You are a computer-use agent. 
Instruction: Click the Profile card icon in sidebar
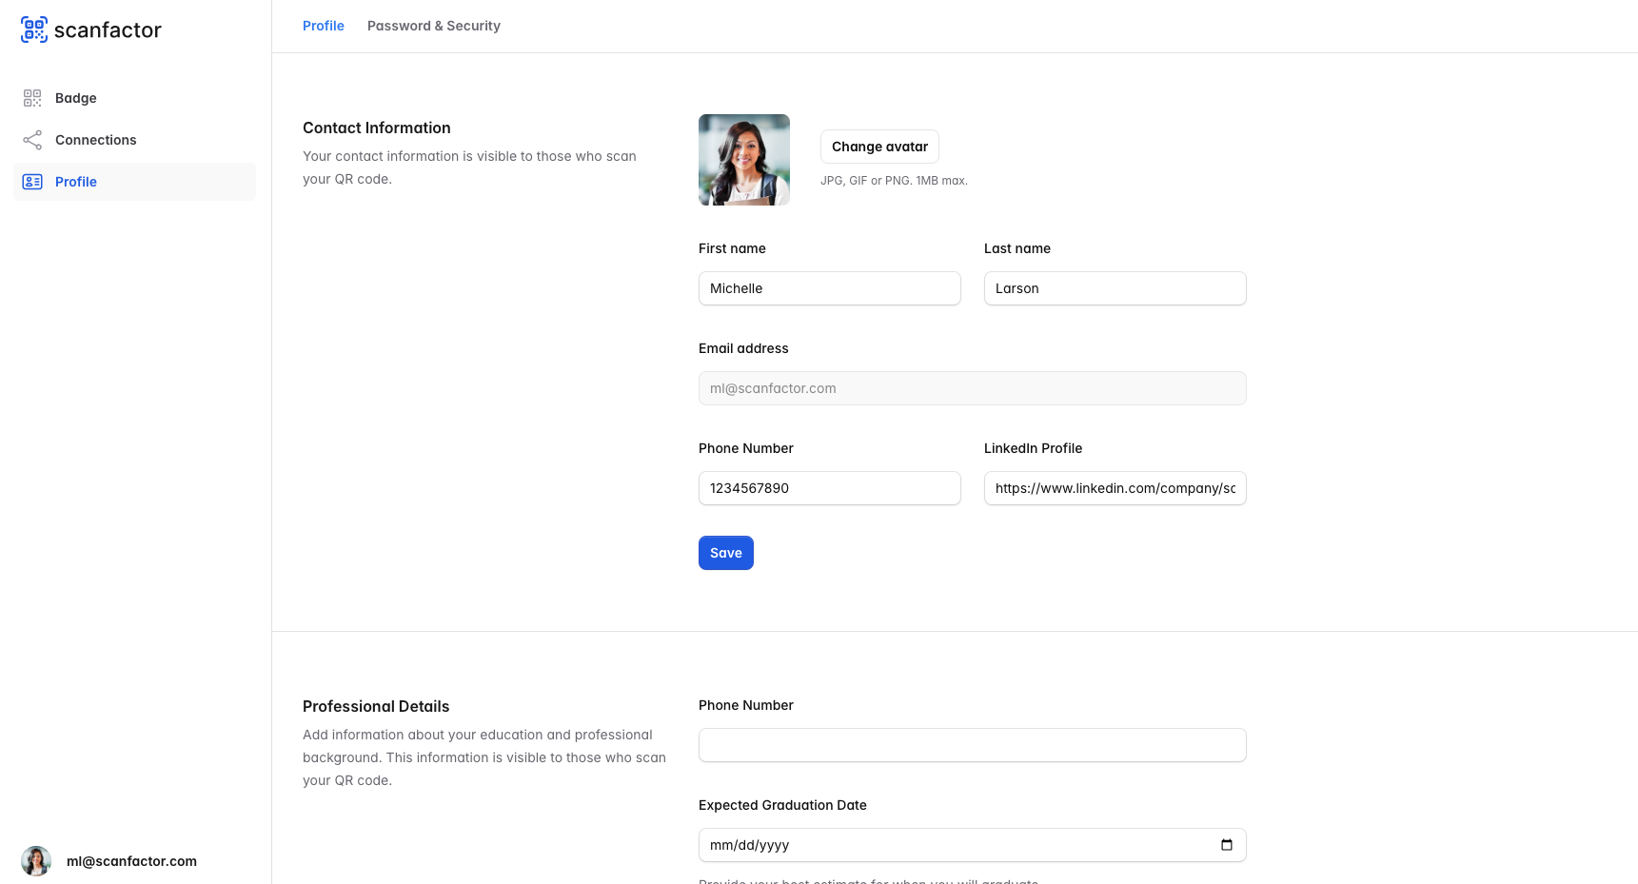click(x=31, y=181)
